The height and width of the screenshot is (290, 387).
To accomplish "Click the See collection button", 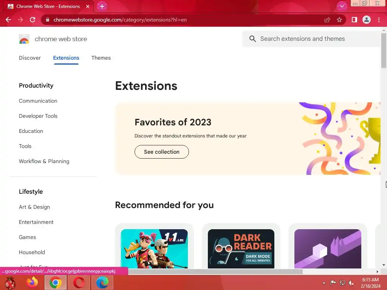I will point(162,152).
